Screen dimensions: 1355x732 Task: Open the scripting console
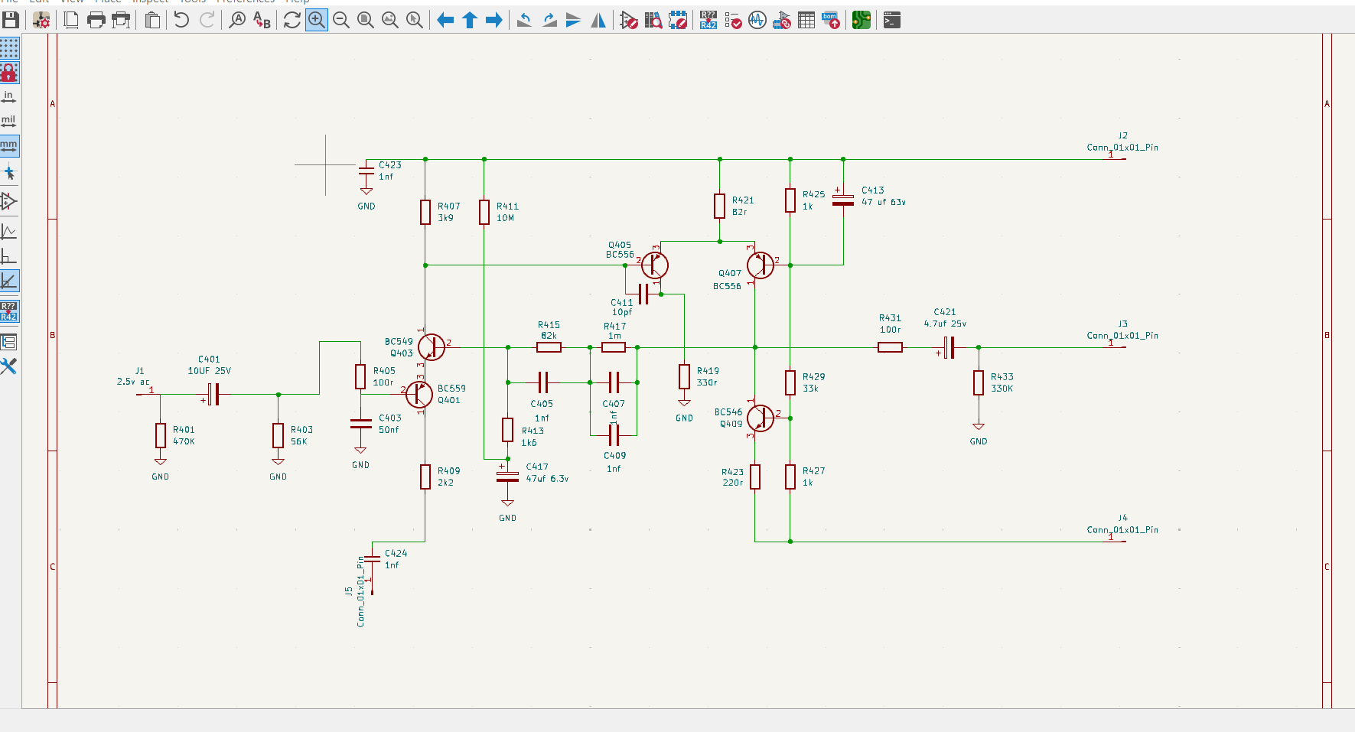(892, 20)
